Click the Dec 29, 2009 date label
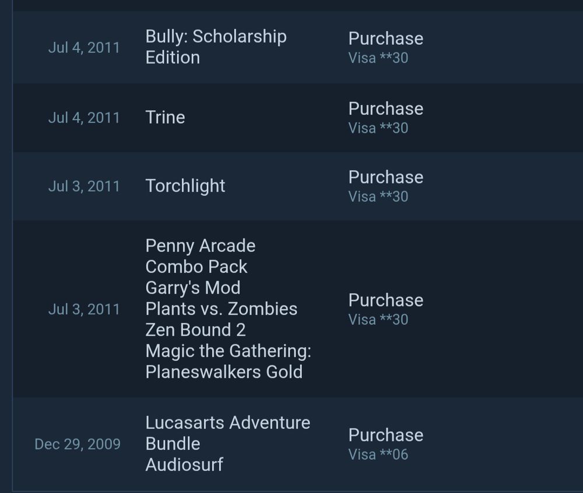 coord(76,444)
